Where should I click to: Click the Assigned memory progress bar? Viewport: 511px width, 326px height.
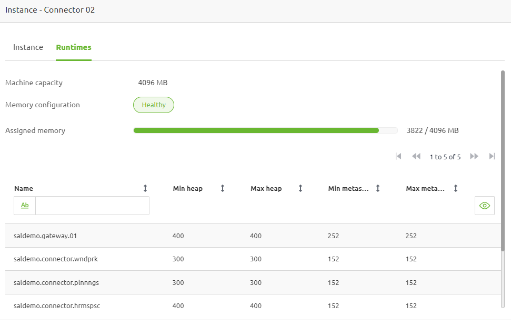tap(265, 130)
